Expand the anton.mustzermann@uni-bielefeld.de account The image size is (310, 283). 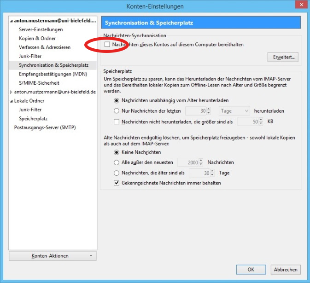pyautogui.click(x=11, y=92)
